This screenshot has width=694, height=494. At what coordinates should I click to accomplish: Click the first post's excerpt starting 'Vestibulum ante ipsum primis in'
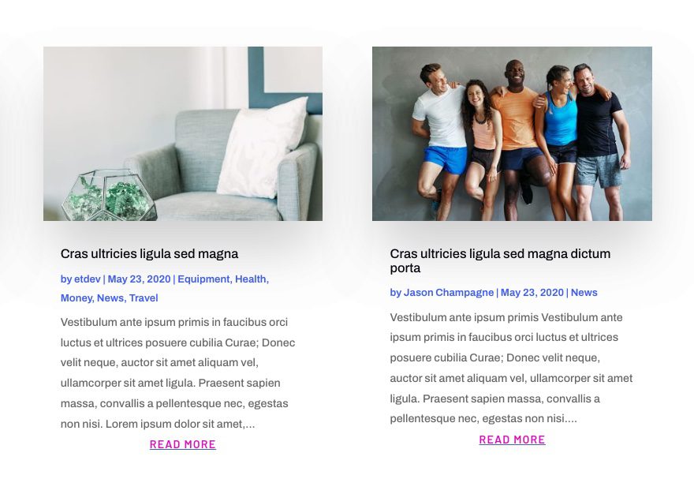(178, 372)
